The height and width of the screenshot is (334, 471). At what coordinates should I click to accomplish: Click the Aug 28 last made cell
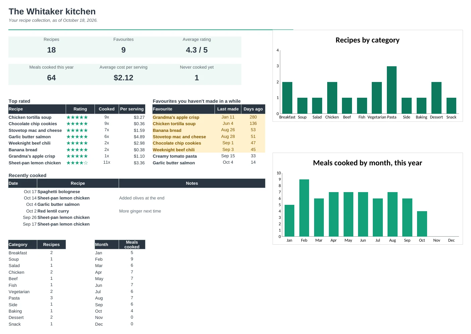tap(228, 137)
